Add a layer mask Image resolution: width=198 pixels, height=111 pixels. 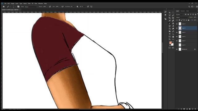(x=184, y=109)
